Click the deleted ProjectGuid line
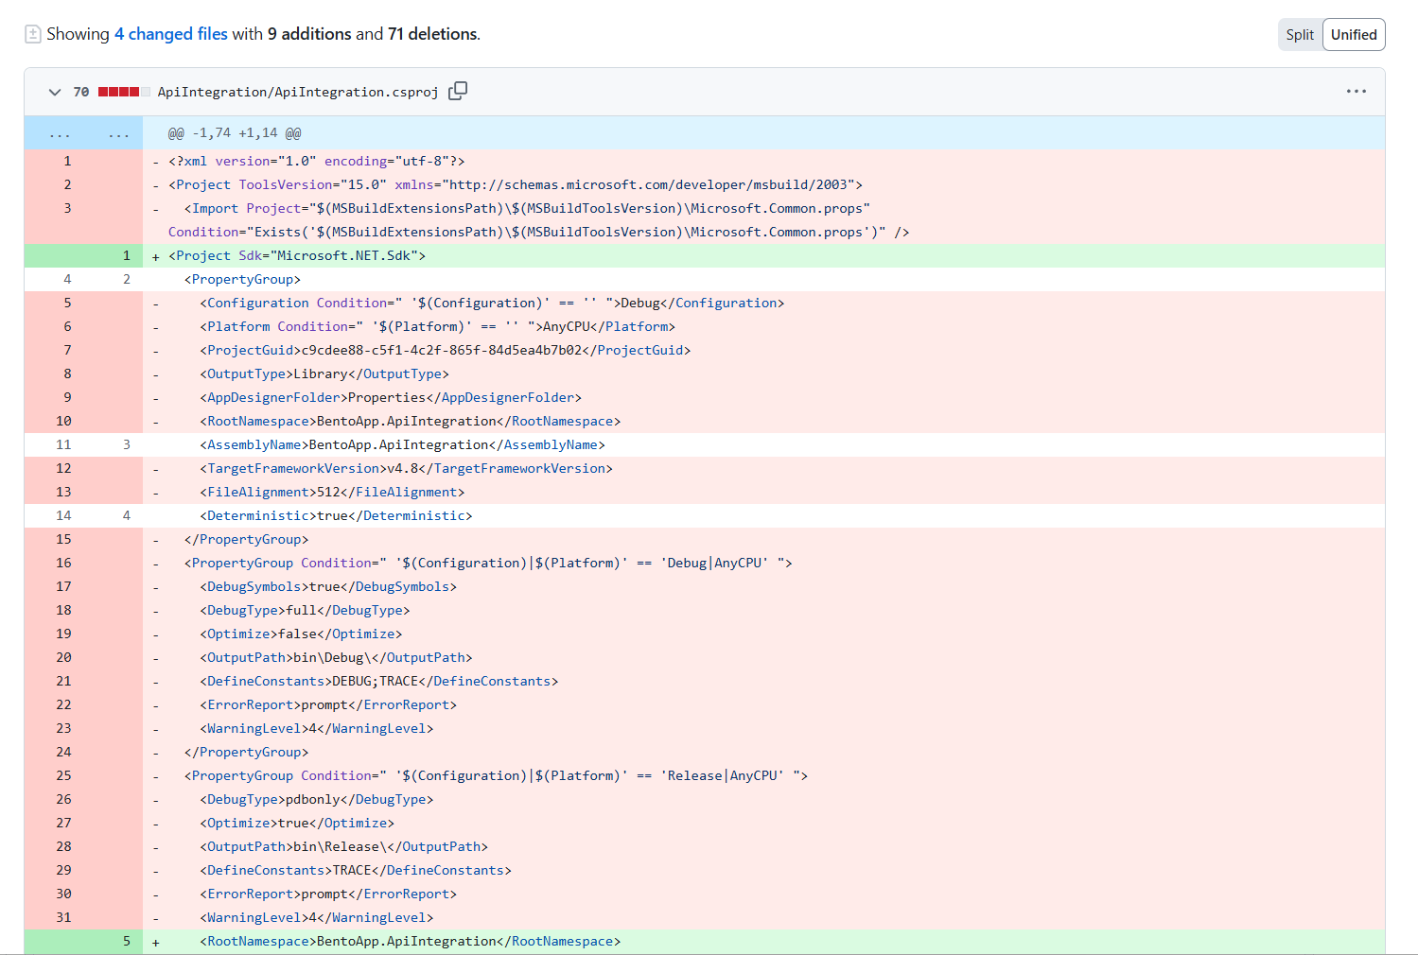The image size is (1418, 955). point(763,350)
